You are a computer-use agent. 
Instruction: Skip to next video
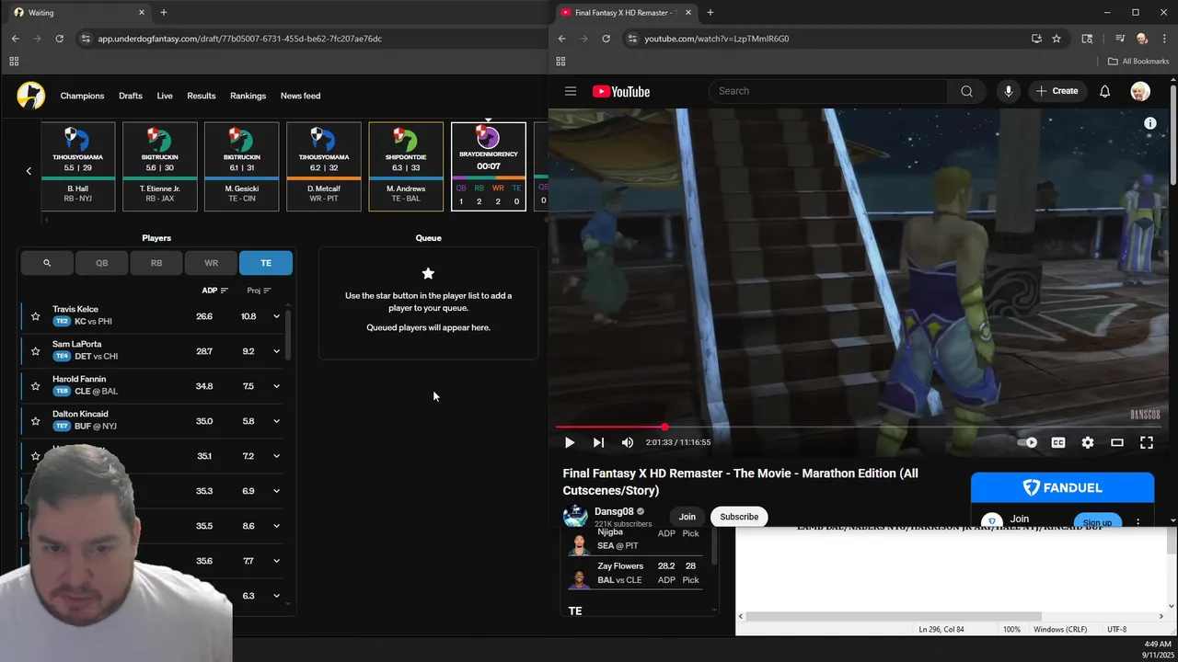(599, 442)
